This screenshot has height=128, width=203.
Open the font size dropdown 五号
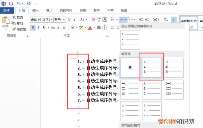pyautogui.click(x=64, y=20)
